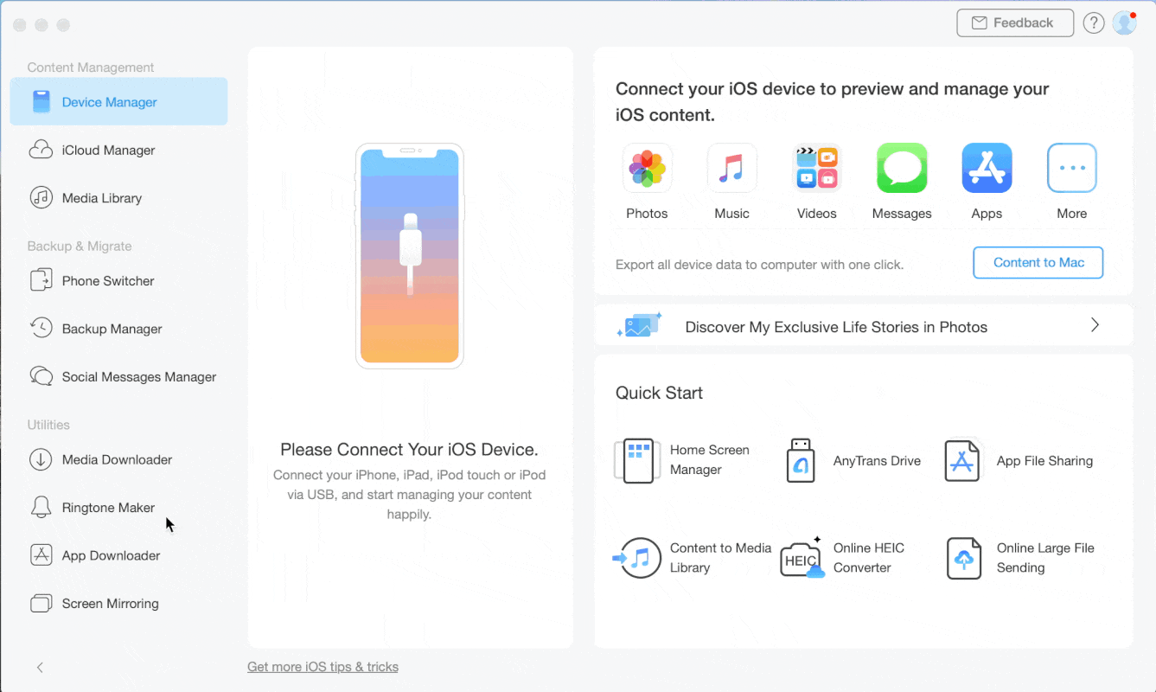Open the Videos category icon
The image size is (1156, 692).
[x=817, y=168]
